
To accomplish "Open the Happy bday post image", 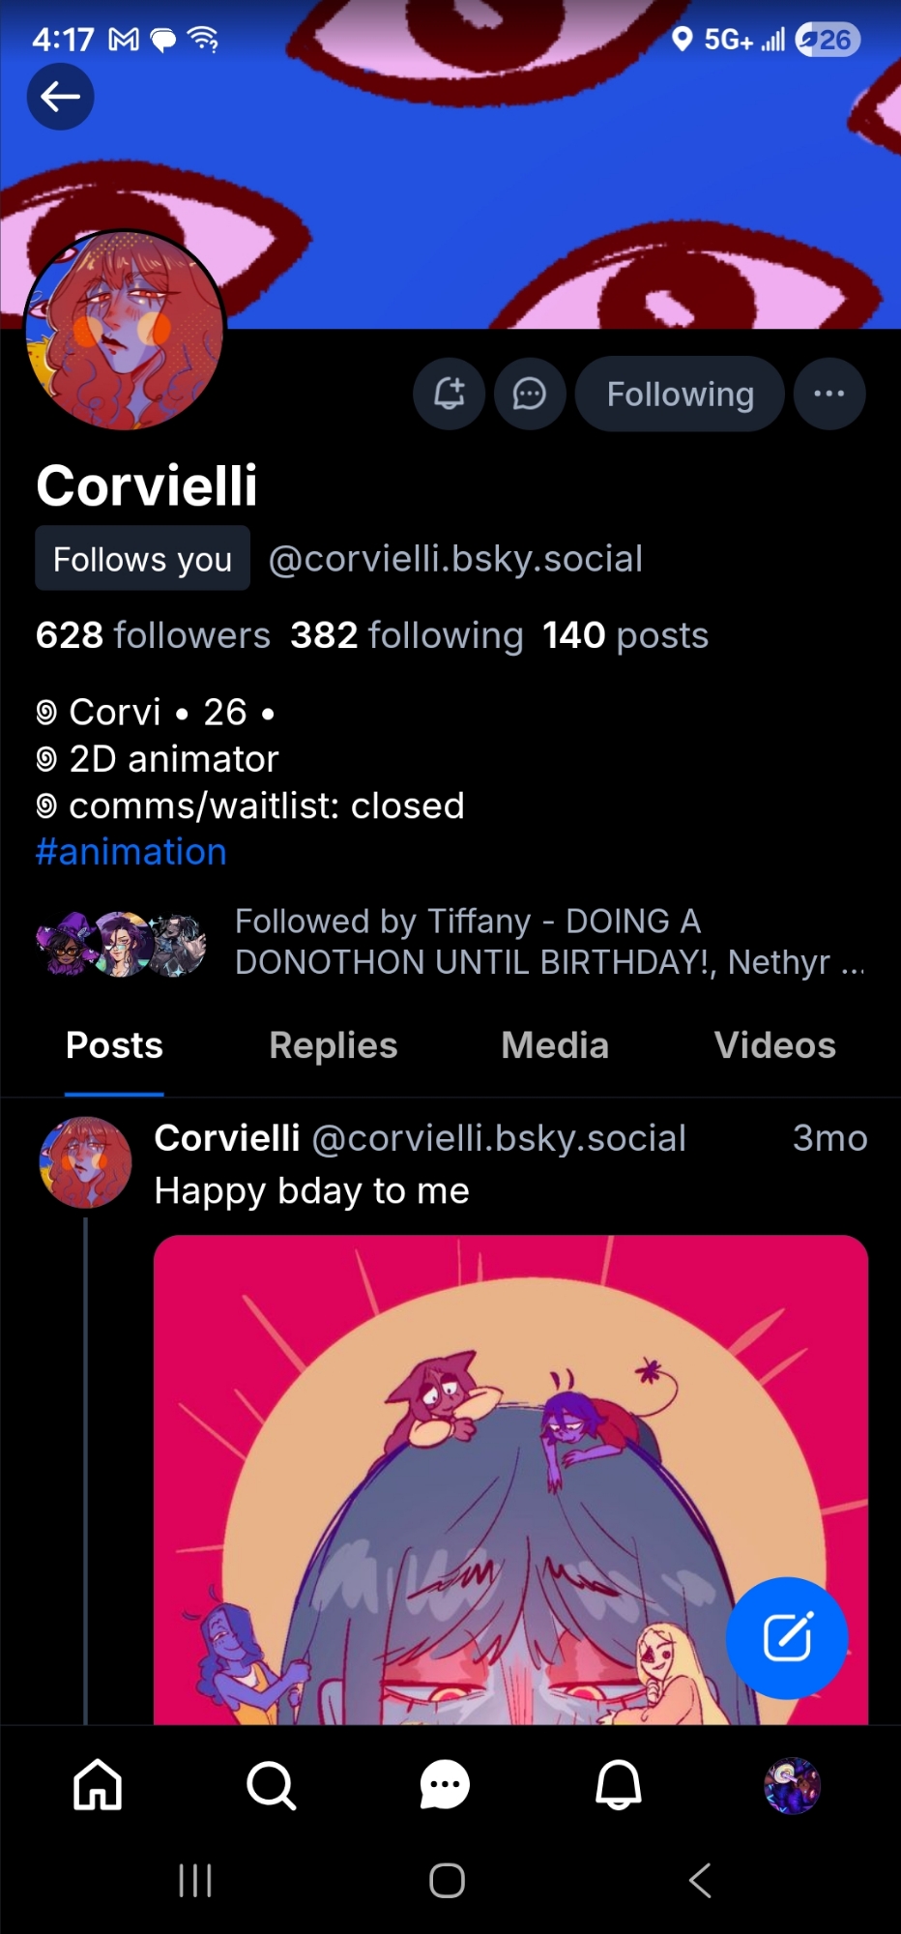I will [x=510, y=1480].
